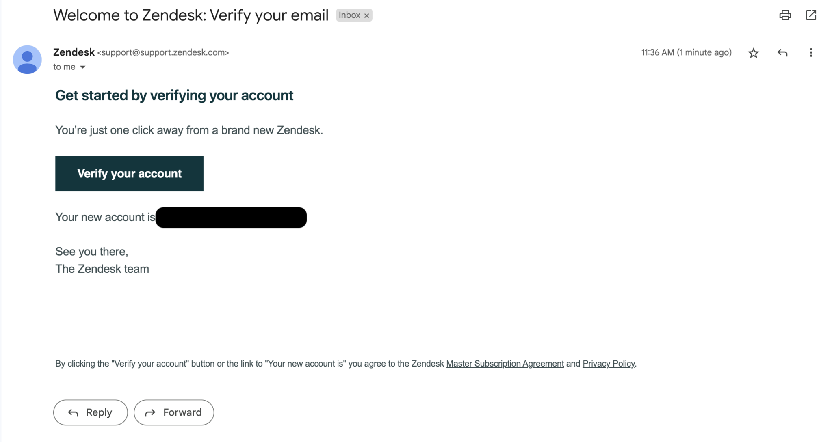Viewport: 832px width, 442px height.
Task: Click the sender's profile avatar
Action: tap(27, 59)
